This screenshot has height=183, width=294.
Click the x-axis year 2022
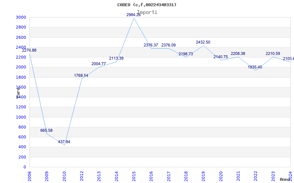[256, 176]
